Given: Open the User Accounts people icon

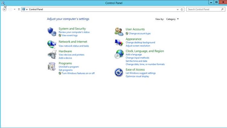Looking at the screenshot, I should 119,32.
